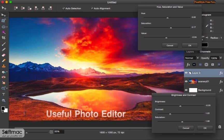
Task: Select the Brush tool
Action: coord(4,44)
